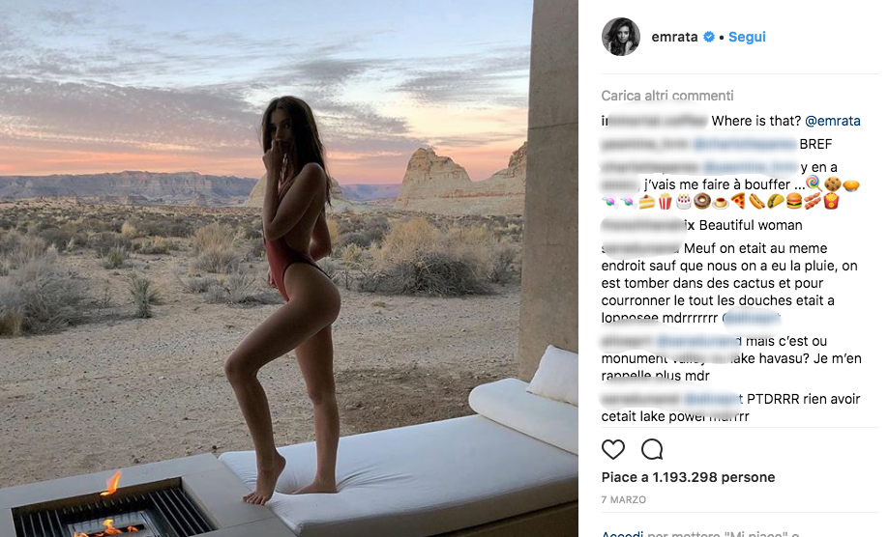888x537 pixels.
Task: Click the heart like icon
Action: [x=612, y=449]
